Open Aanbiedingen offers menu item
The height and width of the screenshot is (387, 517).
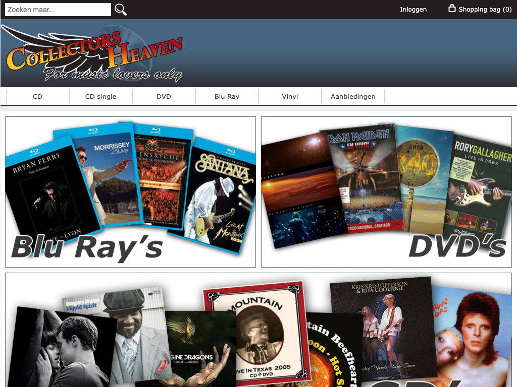(x=353, y=96)
